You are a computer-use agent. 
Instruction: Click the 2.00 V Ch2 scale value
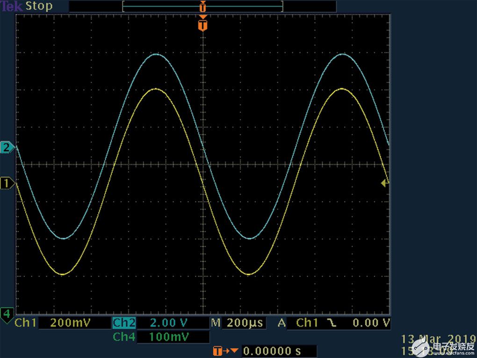(x=168, y=323)
